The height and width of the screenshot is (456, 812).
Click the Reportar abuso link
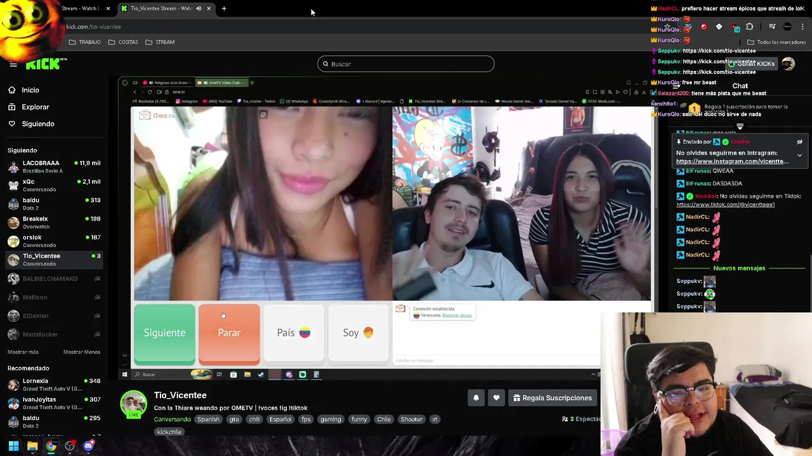(x=457, y=315)
